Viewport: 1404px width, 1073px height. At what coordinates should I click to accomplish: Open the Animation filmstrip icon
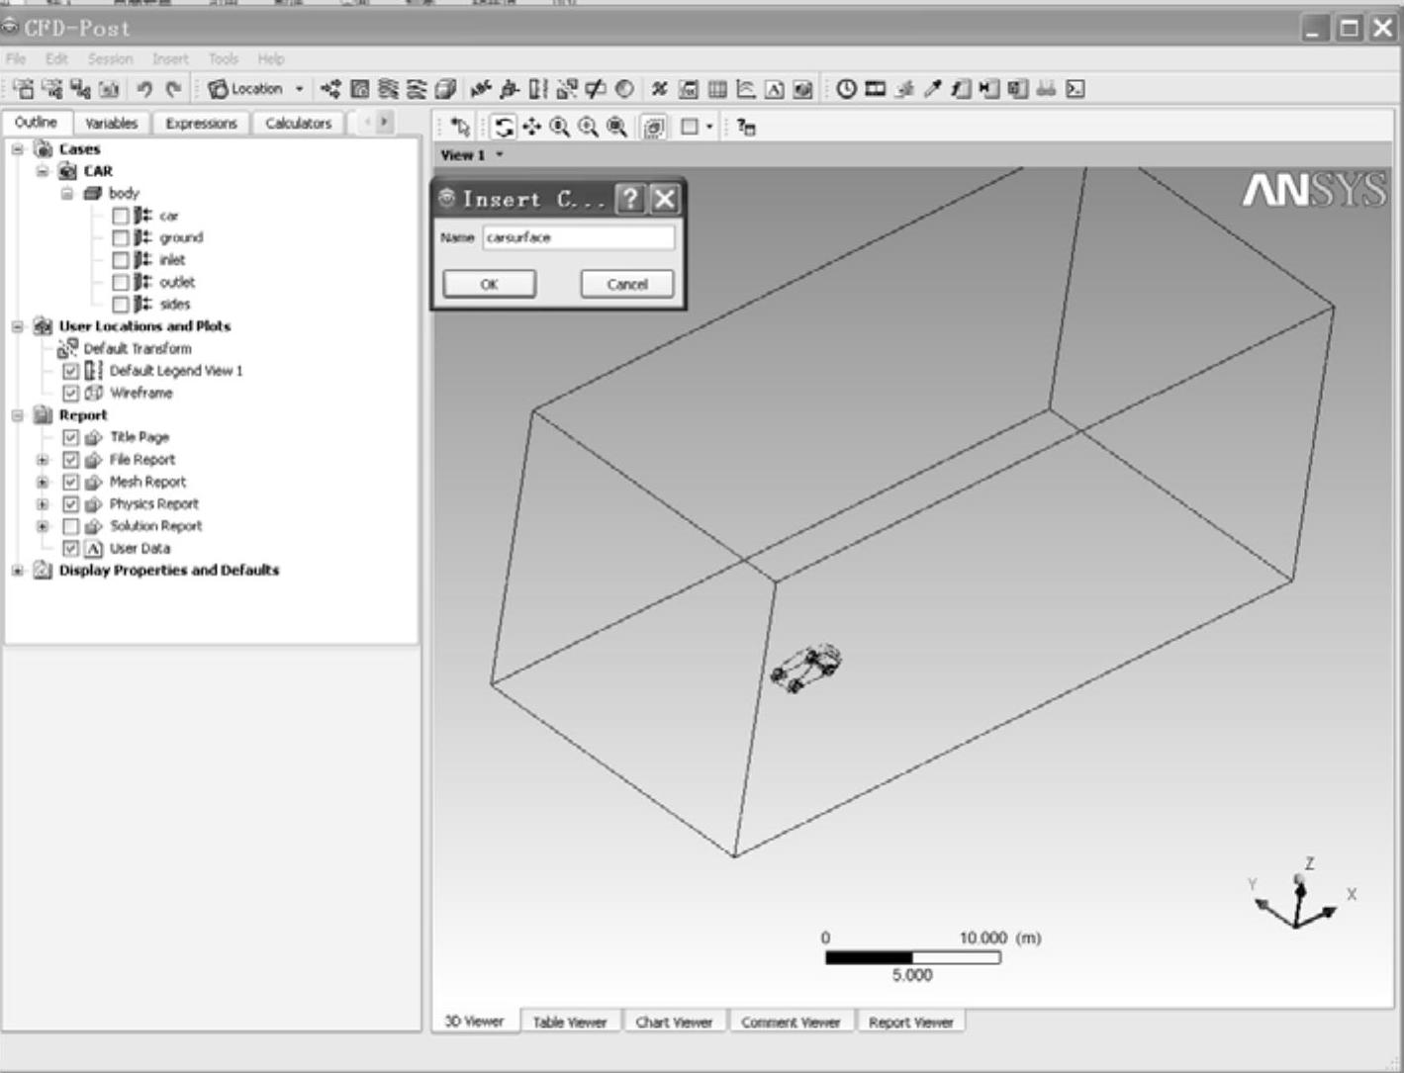[876, 89]
